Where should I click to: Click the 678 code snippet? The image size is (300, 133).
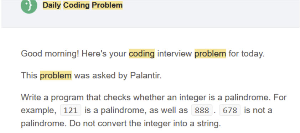coord(230,110)
